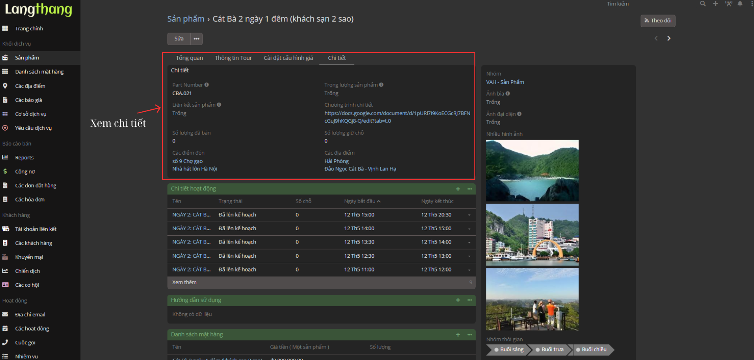Click the Sửa edit button
The width and height of the screenshot is (754, 360).
tap(179, 39)
